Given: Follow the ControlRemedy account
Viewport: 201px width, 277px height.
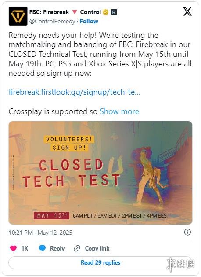Looking at the screenshot, I should [89, 22].
